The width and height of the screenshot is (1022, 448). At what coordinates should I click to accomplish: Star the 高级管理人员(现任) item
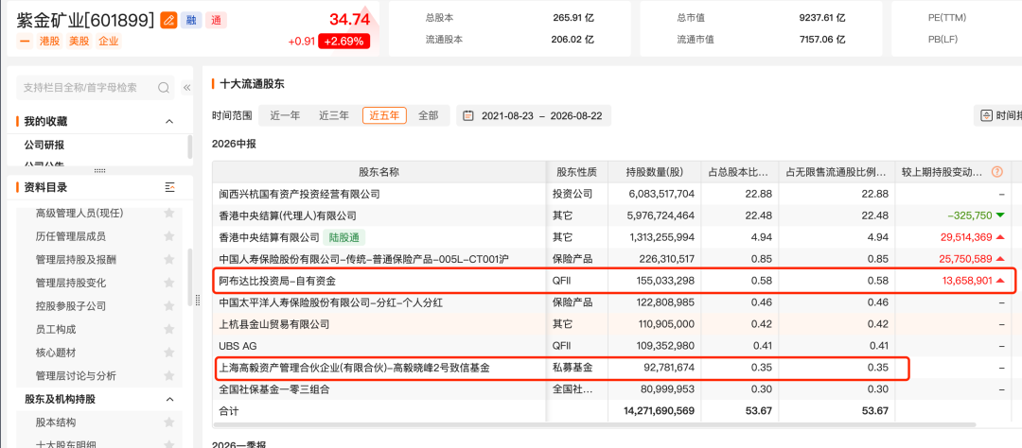[168, 213]
